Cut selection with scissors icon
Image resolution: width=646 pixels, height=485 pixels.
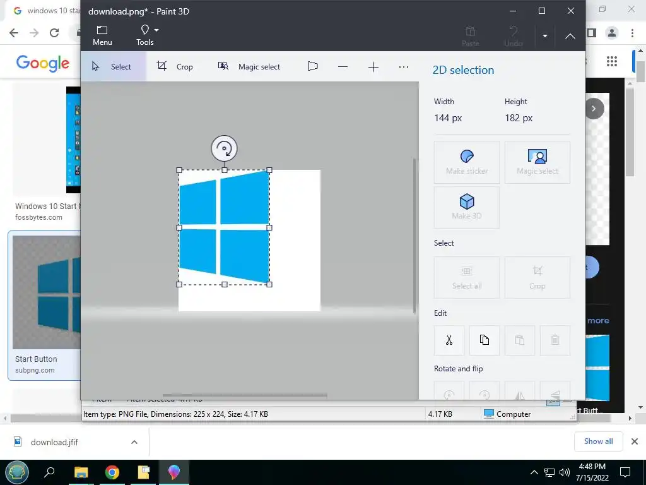449,340
